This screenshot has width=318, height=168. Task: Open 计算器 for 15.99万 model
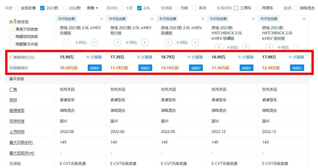coord(94,57)
